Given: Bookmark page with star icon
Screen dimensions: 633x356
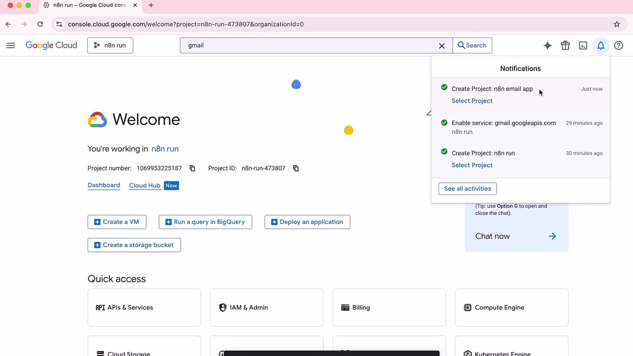Looking at the screenshot, I should (x=617, y=24).
